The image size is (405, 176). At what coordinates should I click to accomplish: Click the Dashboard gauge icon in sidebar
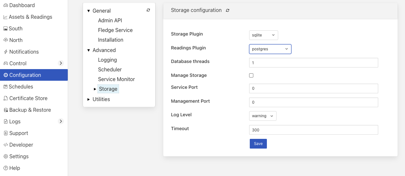(5, 5)
